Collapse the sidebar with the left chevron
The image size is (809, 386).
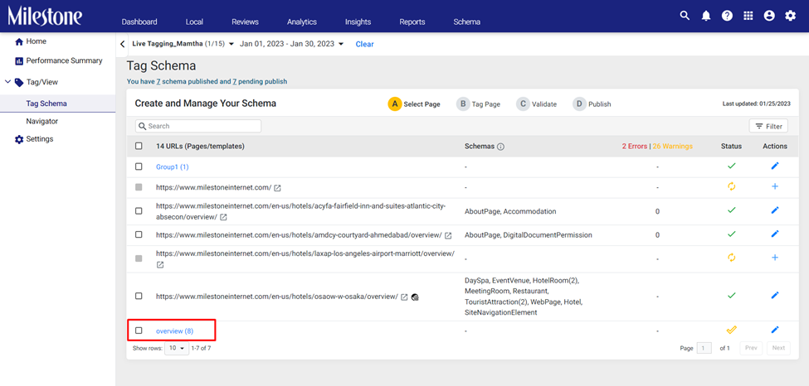pos(122,44)
